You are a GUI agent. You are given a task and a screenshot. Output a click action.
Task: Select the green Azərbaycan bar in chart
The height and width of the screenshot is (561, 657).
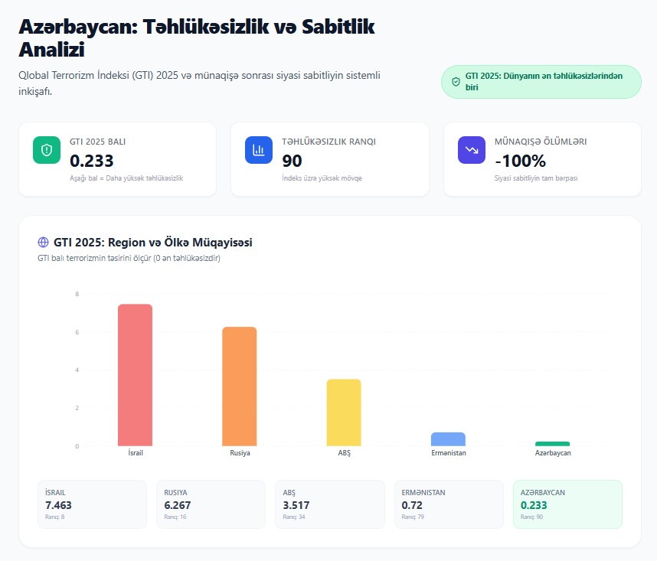pyautogui.click(x=552, y=444)
